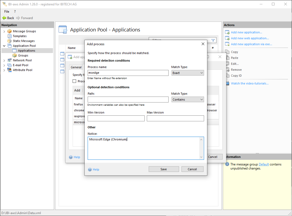The height and width of the screenshot is (216, 292).
Task: Click Help icon in Add process dialog
Action: coord(90,169)
